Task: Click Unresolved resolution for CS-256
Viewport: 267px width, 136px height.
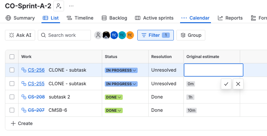Action: (x=164, y=70)
